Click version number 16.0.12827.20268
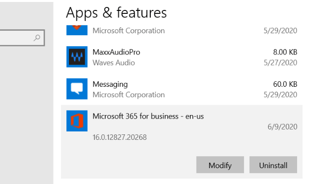Viewport: 310px width, 184px height. point(120,137)
